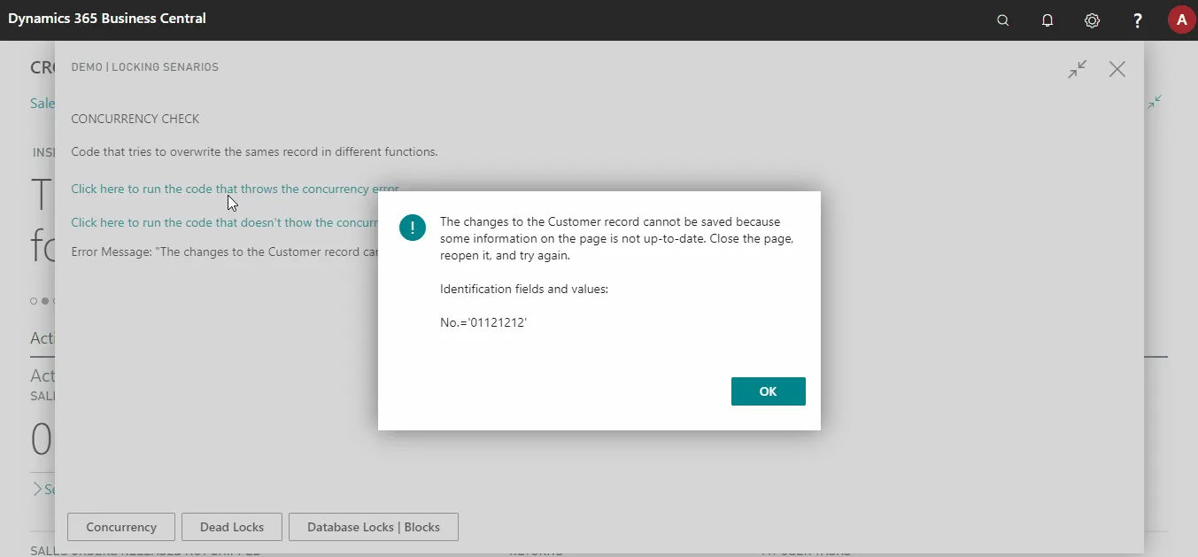Shrink the Locking Senarios dialog with the arrows icon

coord(1078,69)
